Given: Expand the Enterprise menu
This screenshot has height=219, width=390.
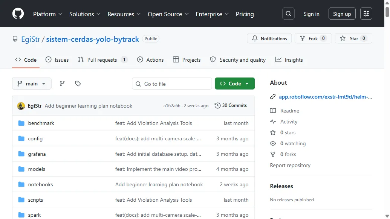Looking at the screenshot, I should point(212,14).
